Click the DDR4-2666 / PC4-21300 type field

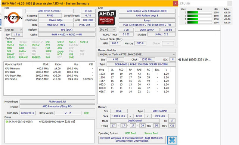tap(141, 64)
